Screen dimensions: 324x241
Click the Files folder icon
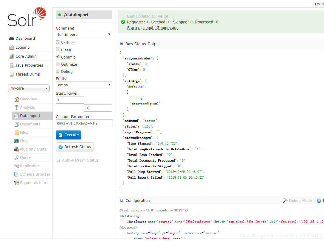[x=16, y=133]
